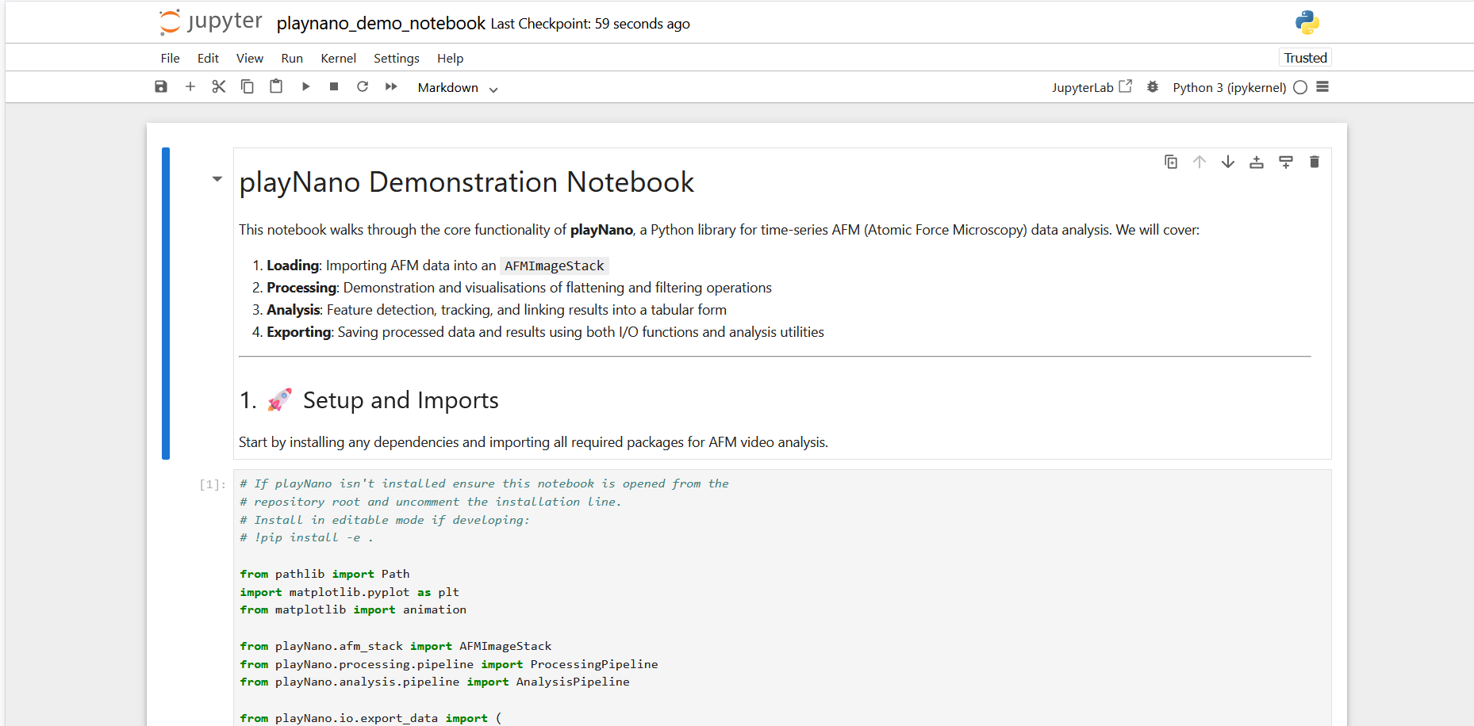Enable the debugger bug icon
This screenshot has width=1474, height=726.
click(1153, 87)
